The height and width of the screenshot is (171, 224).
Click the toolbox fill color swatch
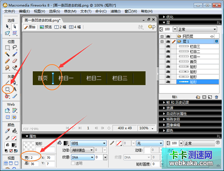point(14,145)
